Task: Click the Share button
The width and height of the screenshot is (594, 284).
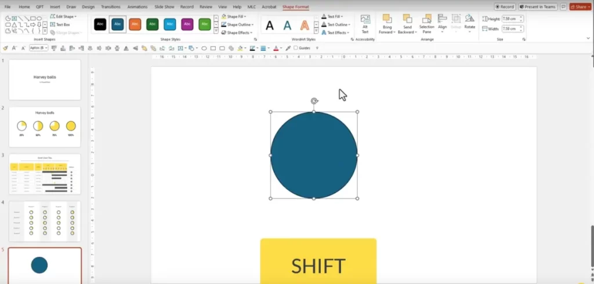Action: [580, 7]
